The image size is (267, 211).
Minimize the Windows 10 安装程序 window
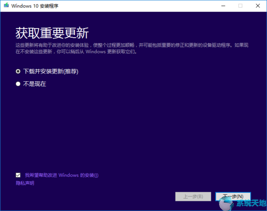[223, 6]
